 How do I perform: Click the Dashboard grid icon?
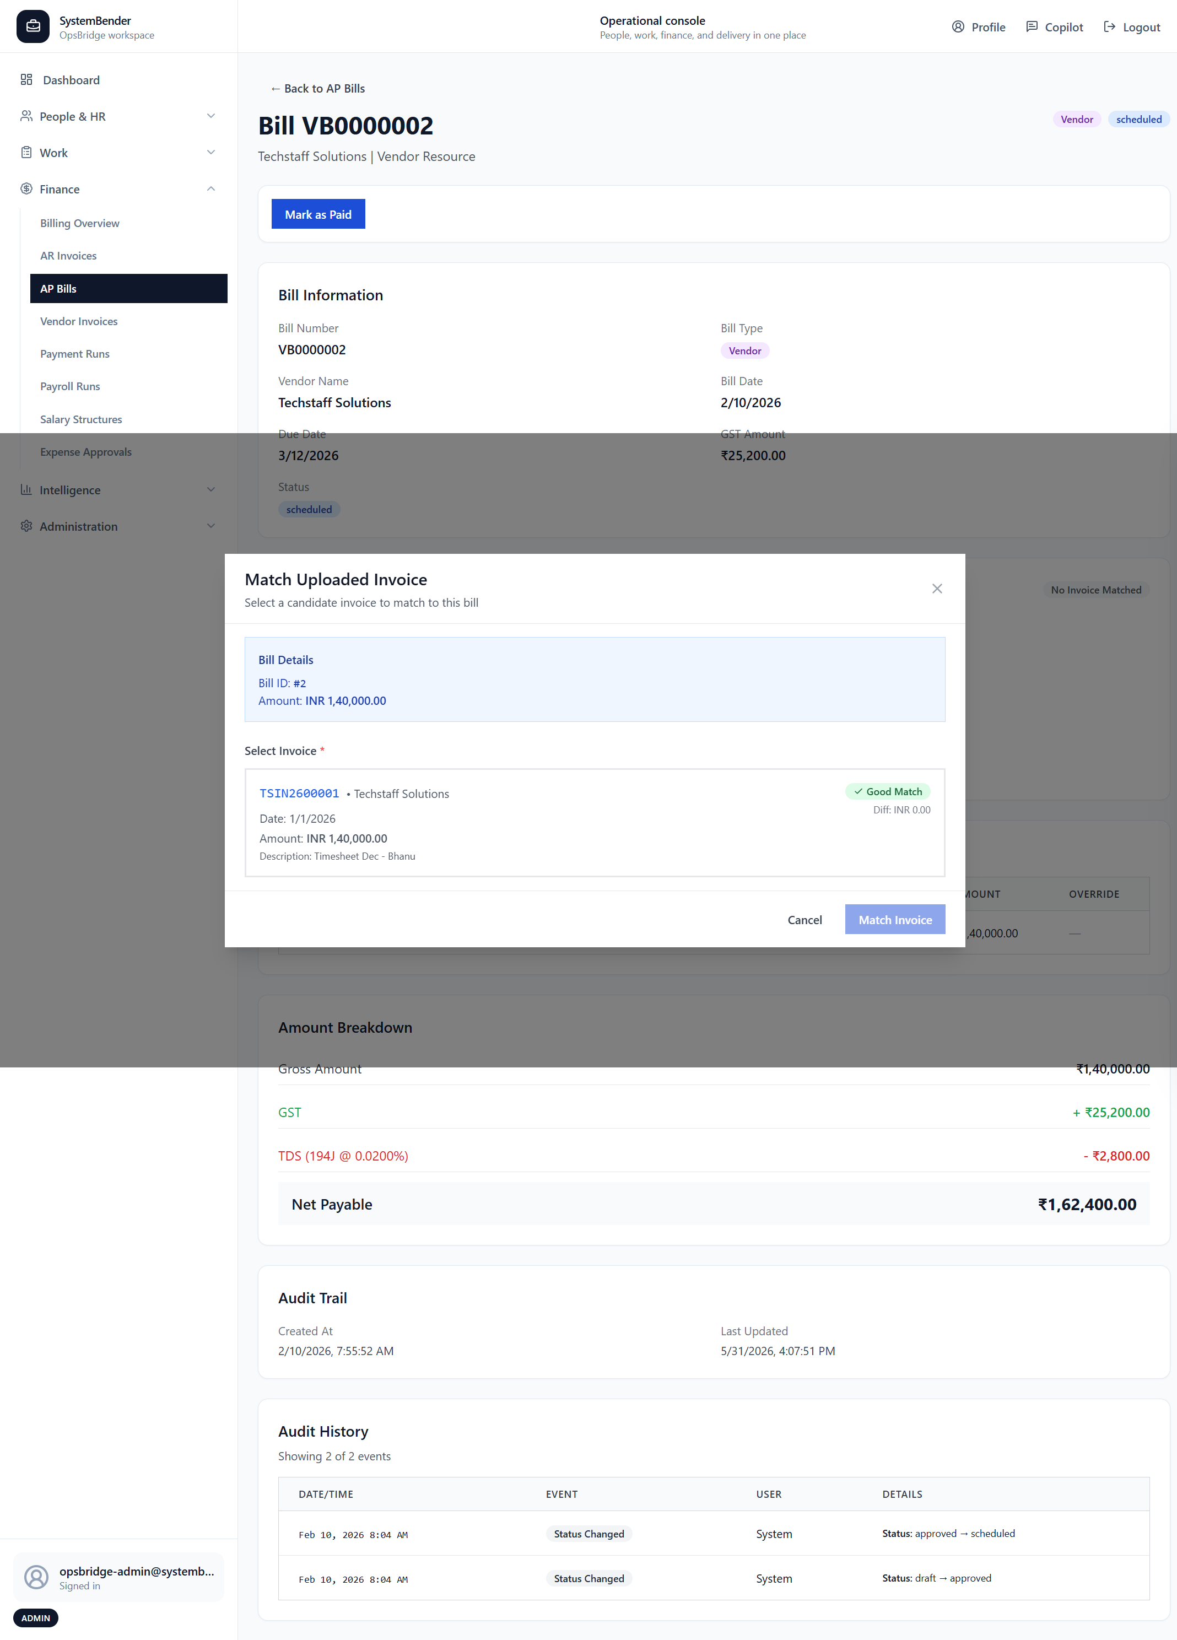tap(27, 79)
